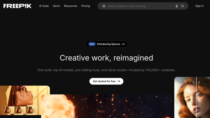Select the third handbag thumbnail variant

click(31, 110)
